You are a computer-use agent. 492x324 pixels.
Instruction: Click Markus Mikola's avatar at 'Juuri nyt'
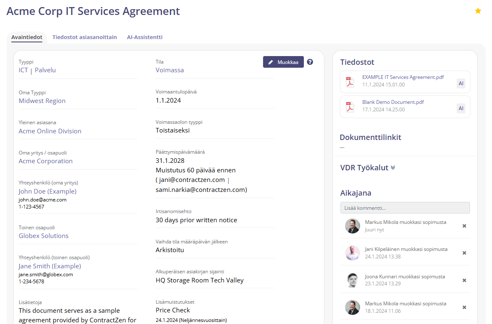click(x=353, y=226)
